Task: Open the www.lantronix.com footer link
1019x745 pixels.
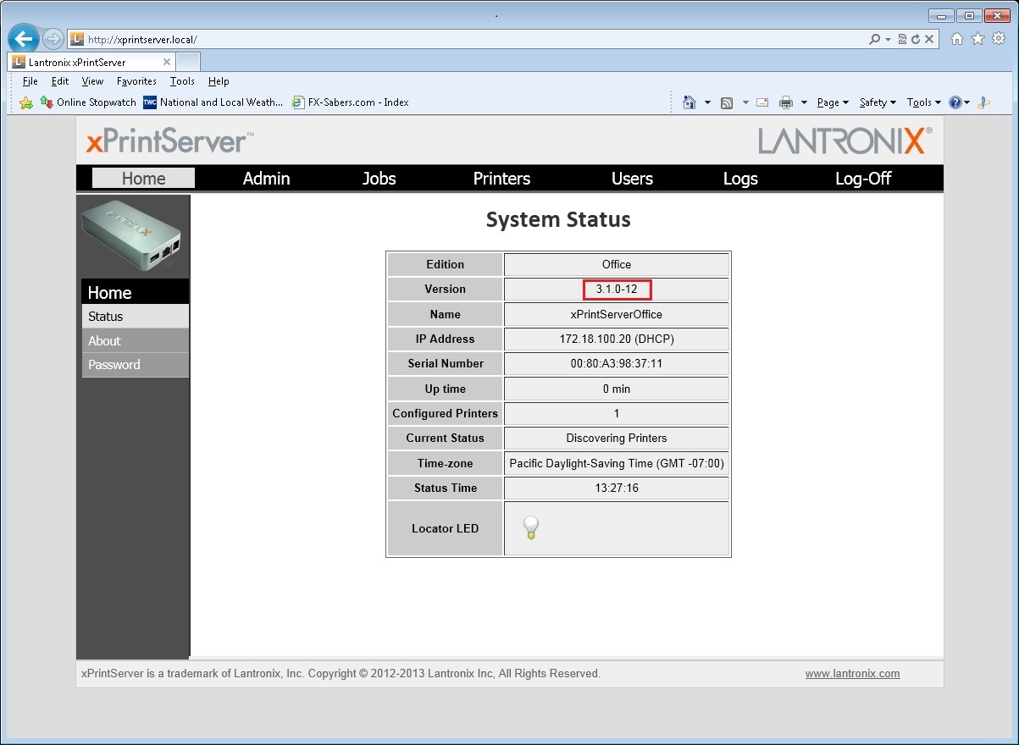Action: point(852,674)
